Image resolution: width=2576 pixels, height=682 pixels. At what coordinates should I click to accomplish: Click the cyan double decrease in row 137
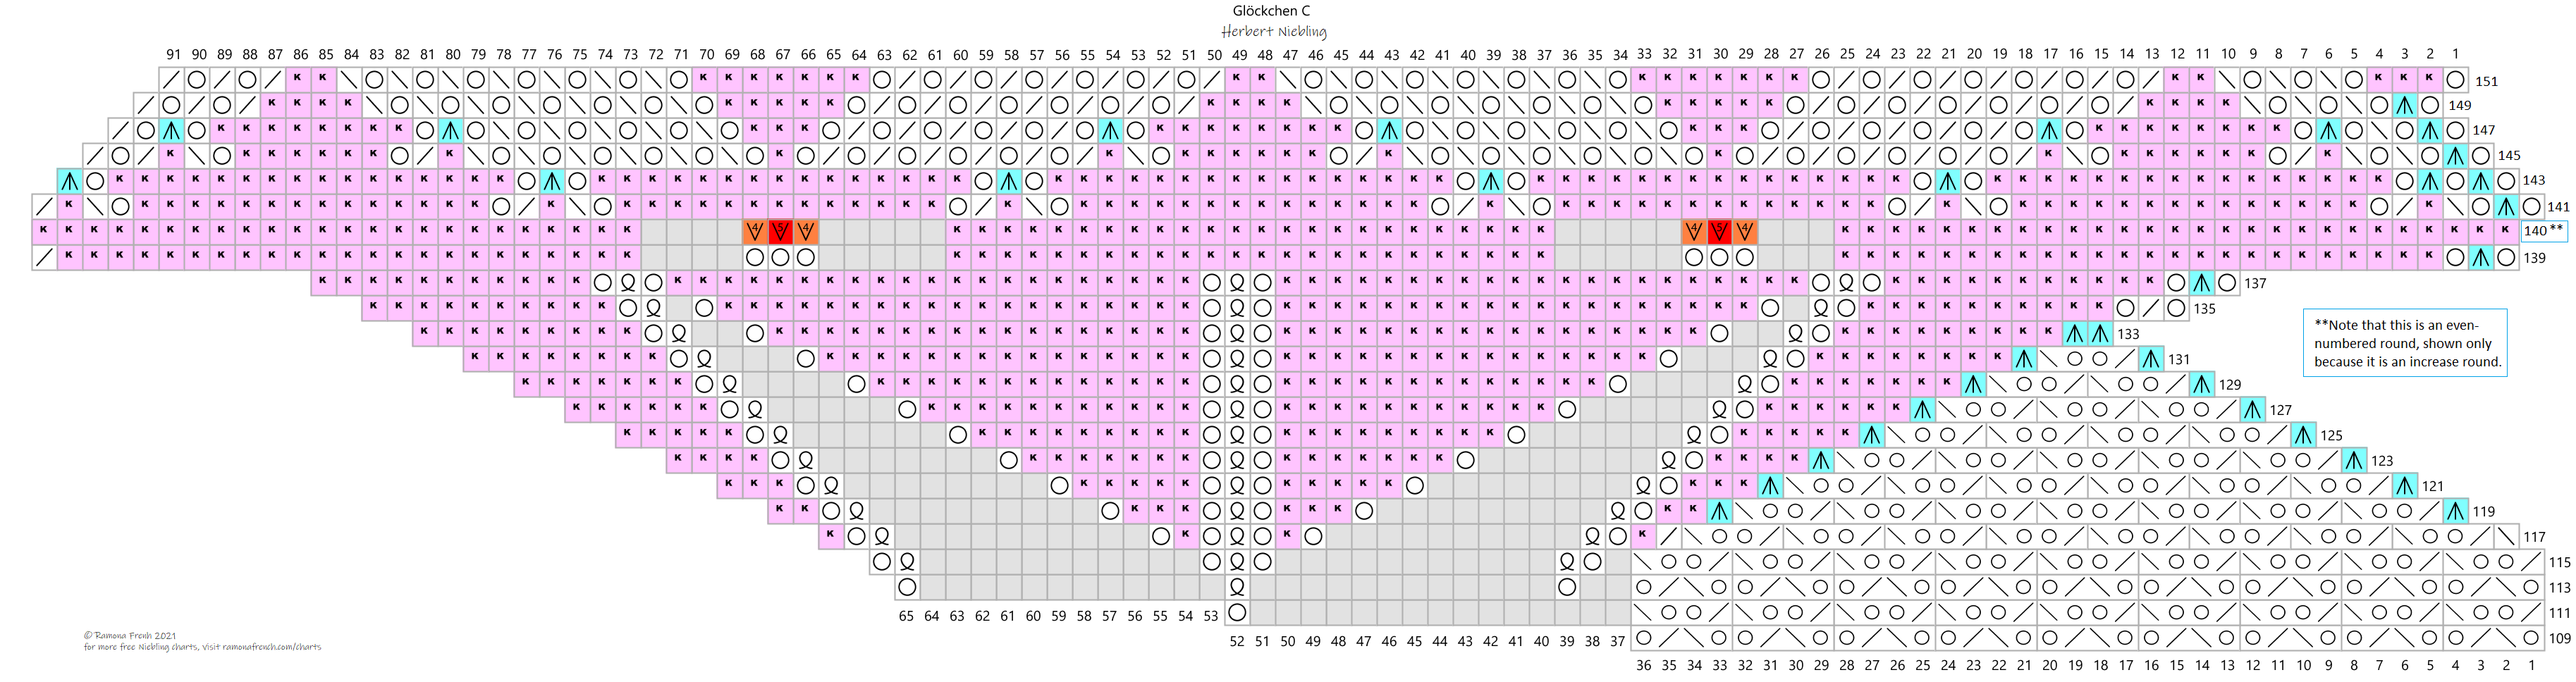click(2201, 283)
